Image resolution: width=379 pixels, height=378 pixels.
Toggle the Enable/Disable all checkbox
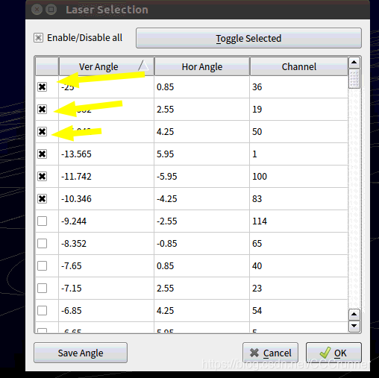tap(39, 38)
